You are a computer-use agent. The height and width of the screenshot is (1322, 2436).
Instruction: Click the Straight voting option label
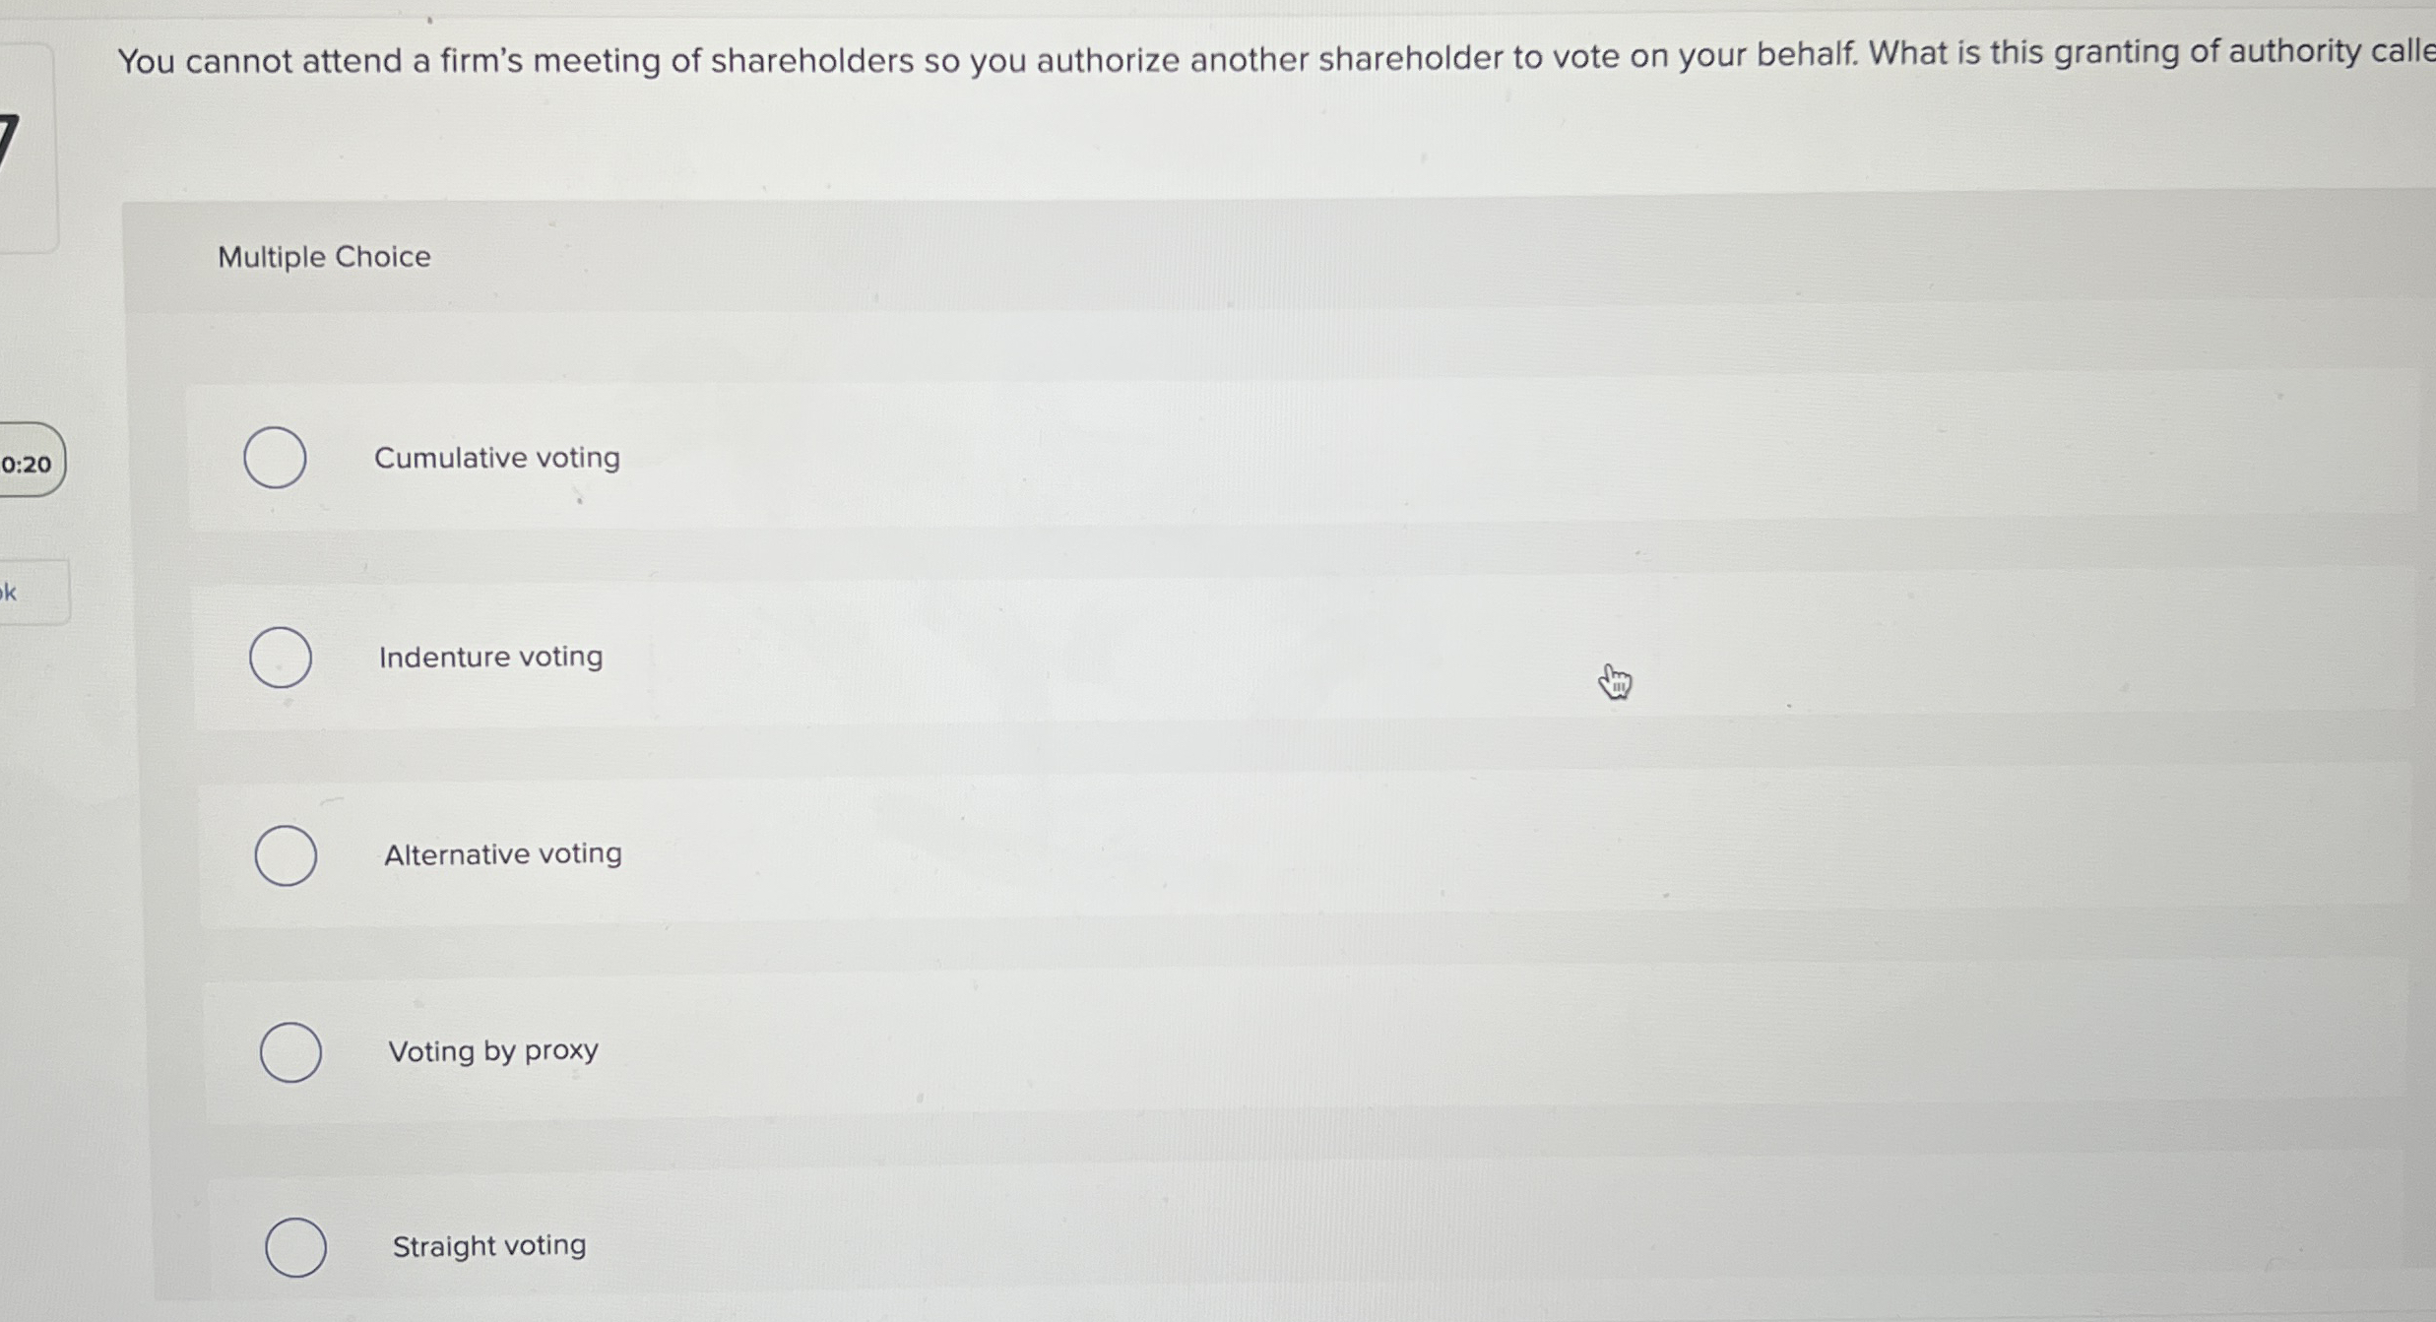(489, 1245)
